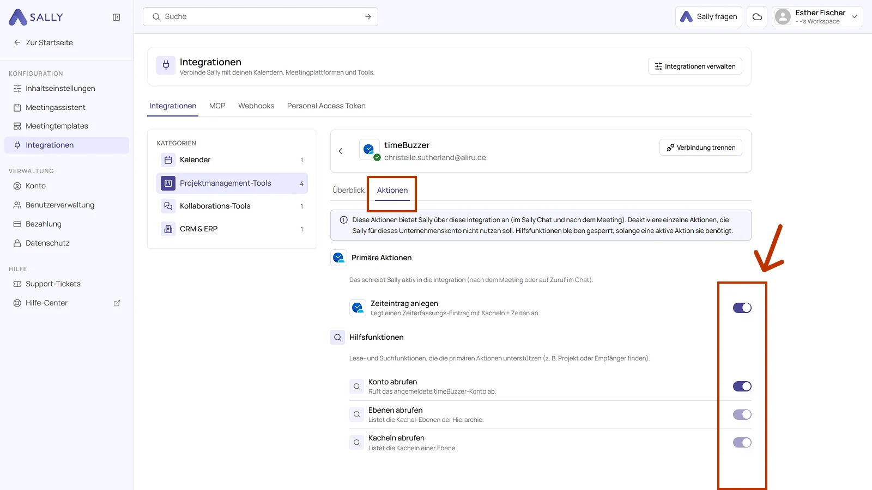Click the Sally logo in the sidebar
872x490 pixels.
click(36, 17)
